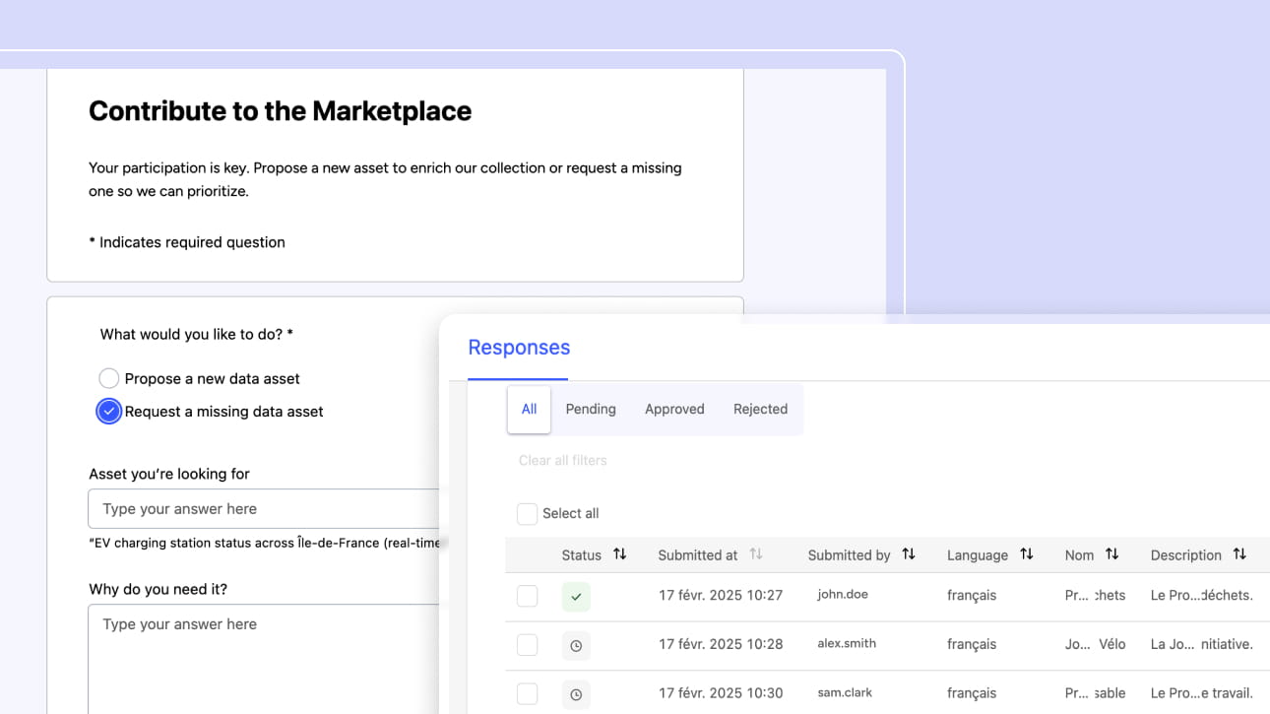
Task: Switch to the Pending filter tab
Action: point(591,409)
